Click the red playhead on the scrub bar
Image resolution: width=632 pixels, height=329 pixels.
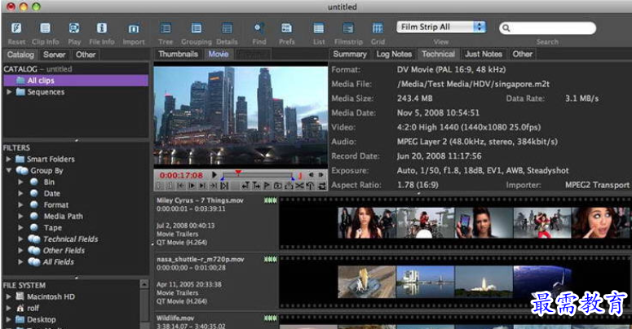tap(238, 173)
